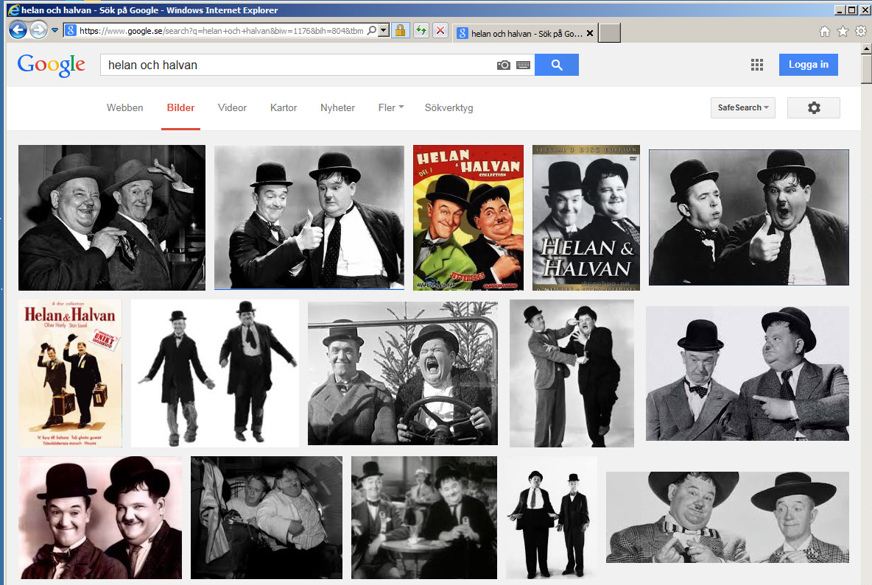Open the image of duo driving a car
The height and width of the screenshot is (585, 872).
(x=403, y=373)
